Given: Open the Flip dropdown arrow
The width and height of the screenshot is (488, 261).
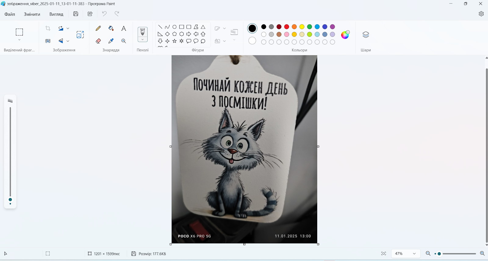Looking at the screenshot, I should [68, 41].
